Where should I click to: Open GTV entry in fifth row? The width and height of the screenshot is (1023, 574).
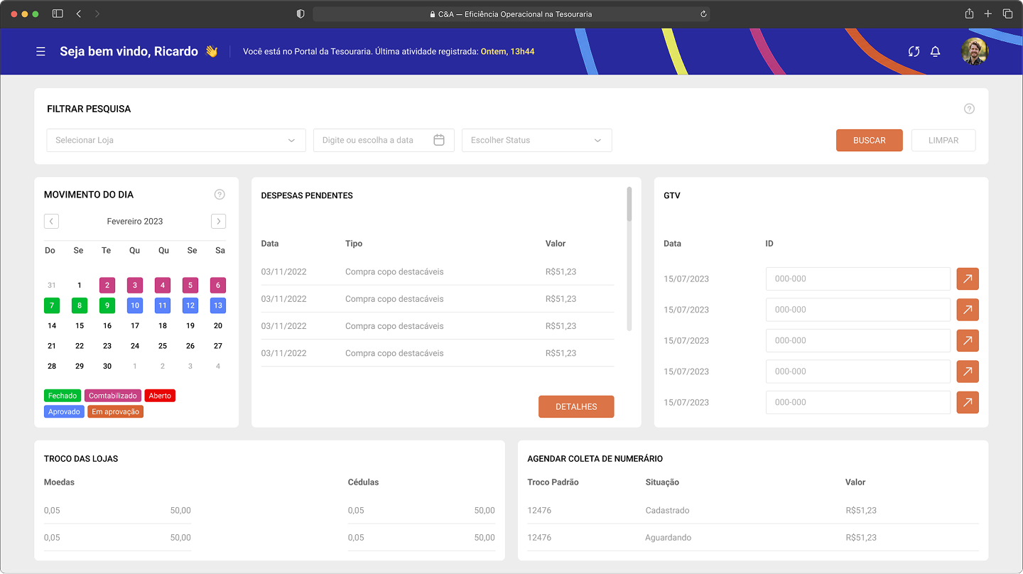(x=968, y=402)
